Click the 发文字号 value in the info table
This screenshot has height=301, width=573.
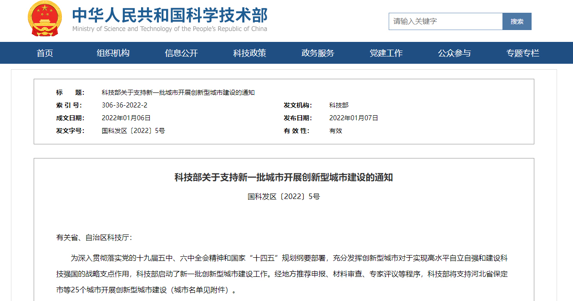(x=133, y=131)
